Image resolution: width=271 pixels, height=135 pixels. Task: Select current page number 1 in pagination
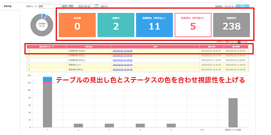[x=239, y=42]
